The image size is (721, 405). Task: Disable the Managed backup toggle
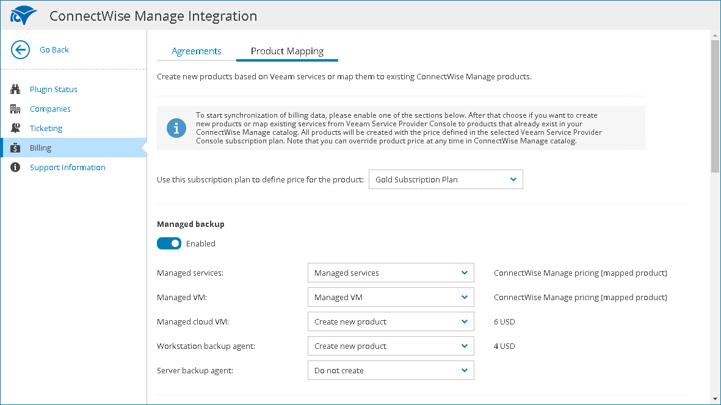pos(169,244)
